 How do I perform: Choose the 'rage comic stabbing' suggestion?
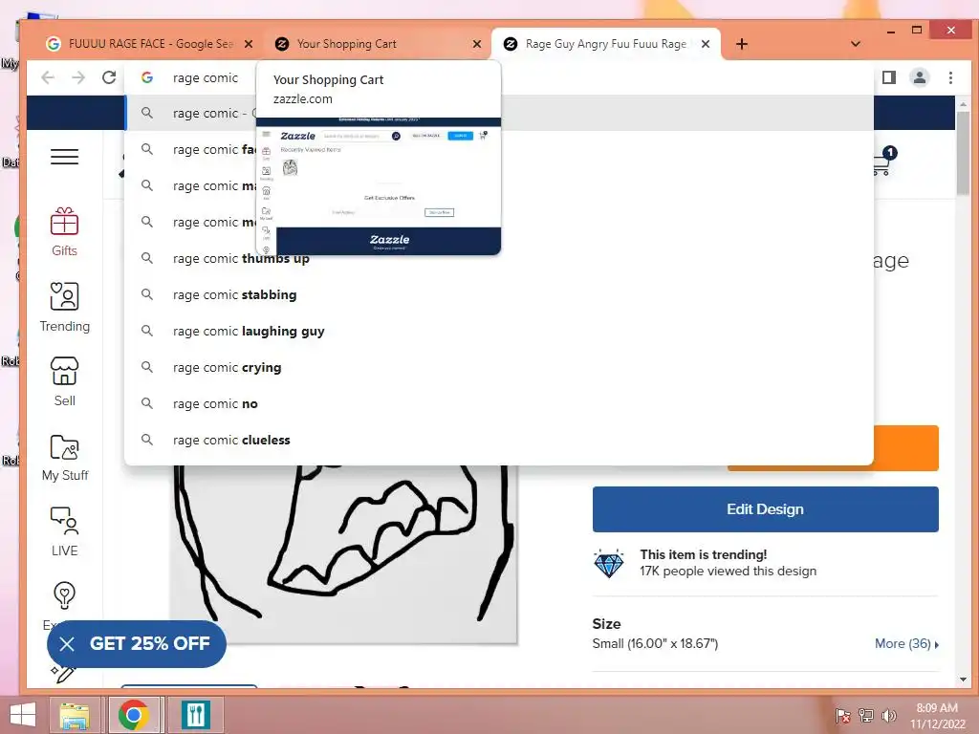click(x=498, y=294)
